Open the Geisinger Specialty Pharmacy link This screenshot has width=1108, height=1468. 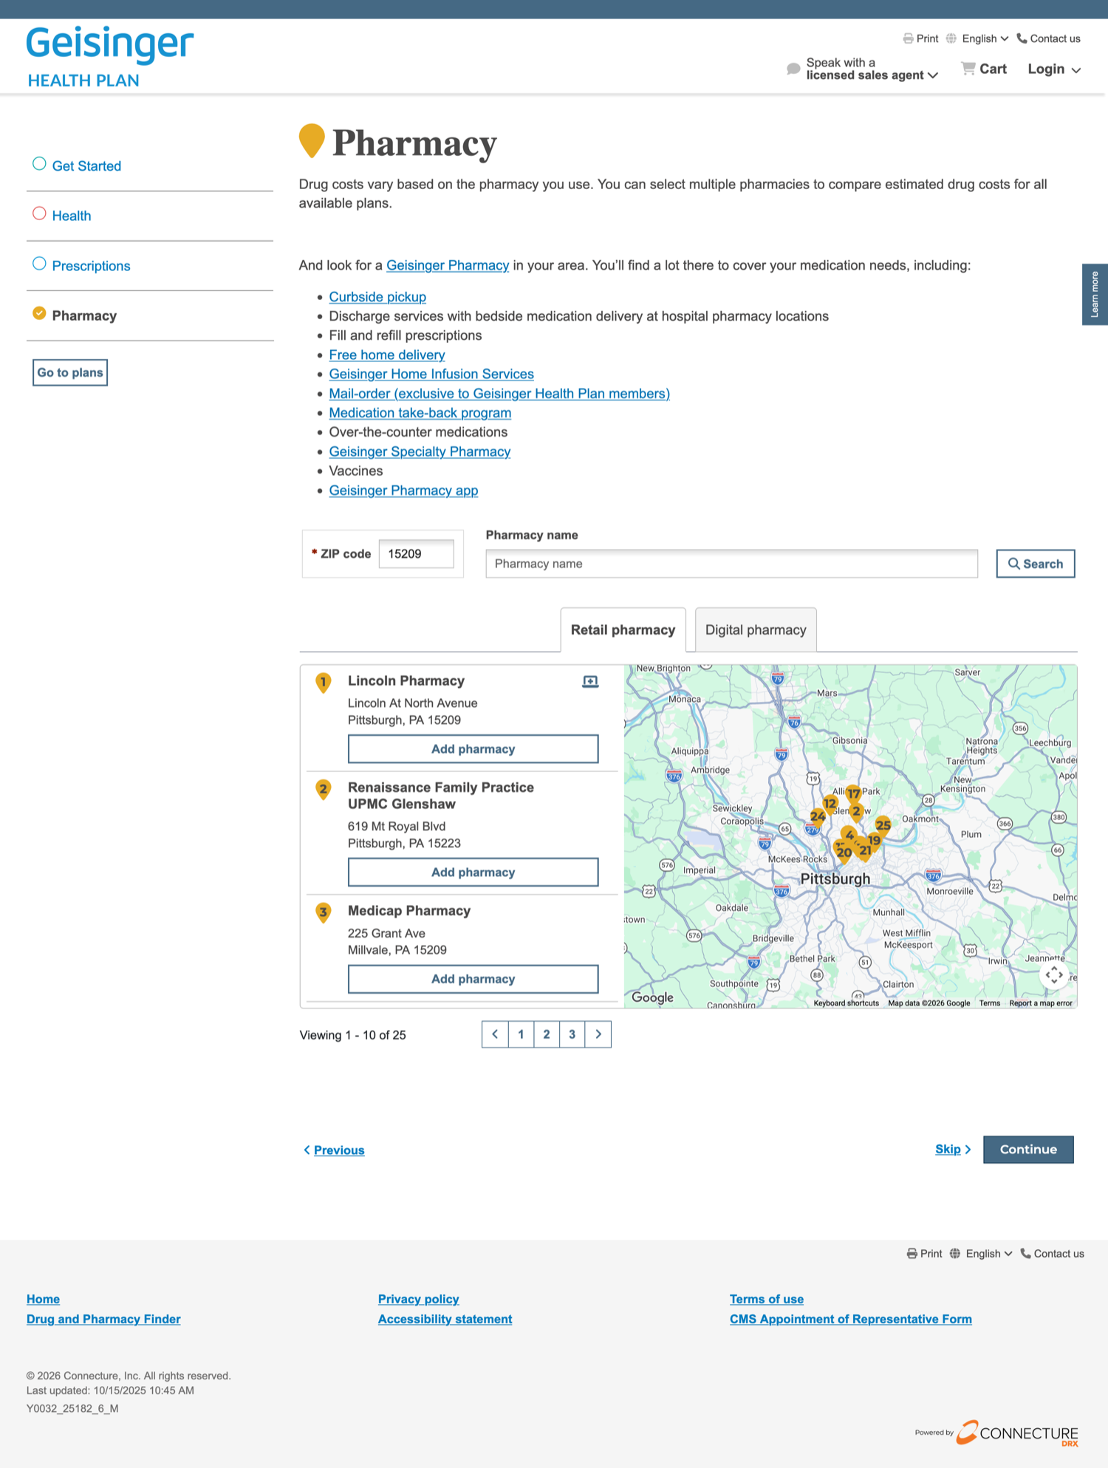tap(420, 452)
